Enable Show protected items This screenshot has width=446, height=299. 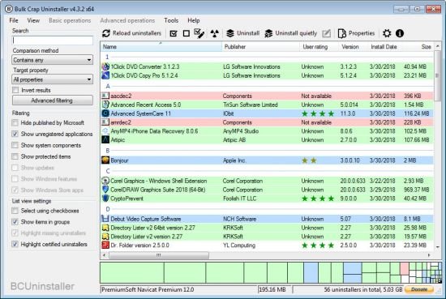point(15,156)
